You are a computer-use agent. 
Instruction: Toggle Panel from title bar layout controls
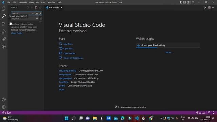[184, 2]
